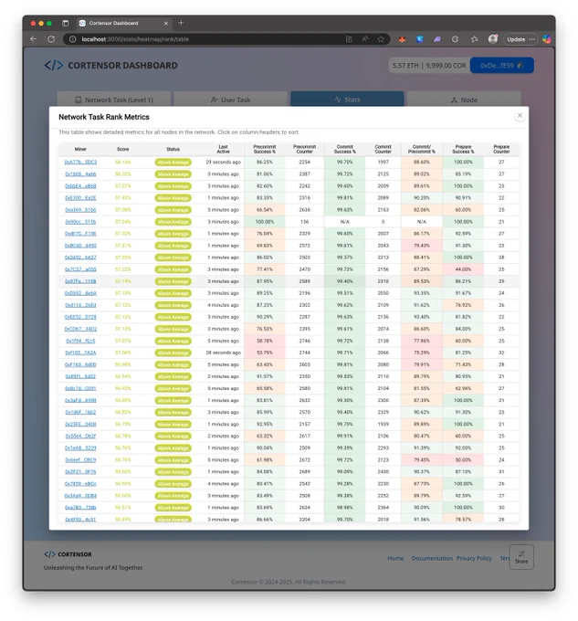This screenshot has height=621, width=578.
Task: Click the '53.79%' Precommit Success cell
Action: pos(265,353)
